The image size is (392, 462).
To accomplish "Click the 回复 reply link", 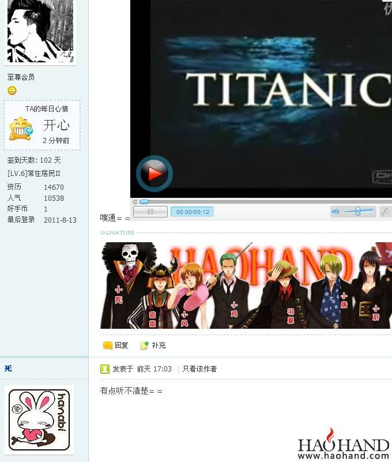I will click(x=121, y=345).
